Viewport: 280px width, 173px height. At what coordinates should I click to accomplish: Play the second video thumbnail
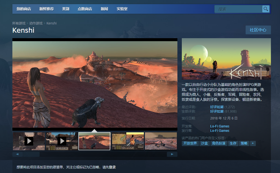62,141
